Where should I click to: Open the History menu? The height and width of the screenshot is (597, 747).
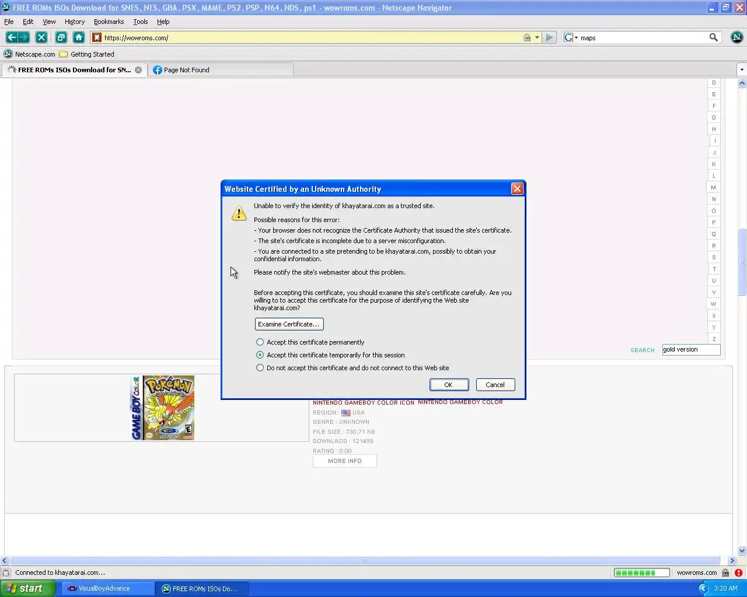click(x=75, y=22)
